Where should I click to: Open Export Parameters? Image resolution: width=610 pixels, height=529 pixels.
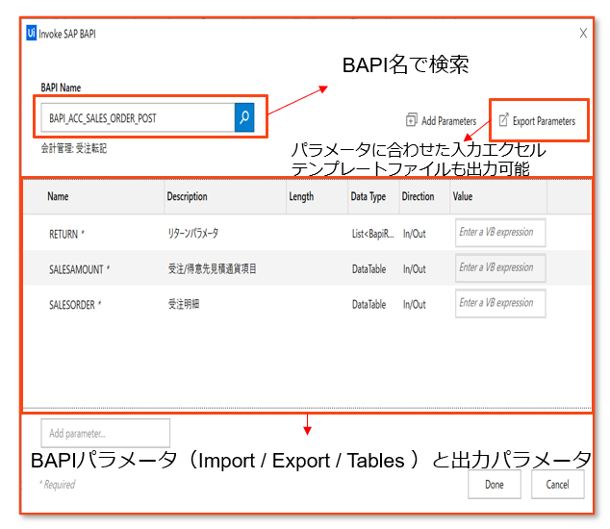tap(537, 120)
